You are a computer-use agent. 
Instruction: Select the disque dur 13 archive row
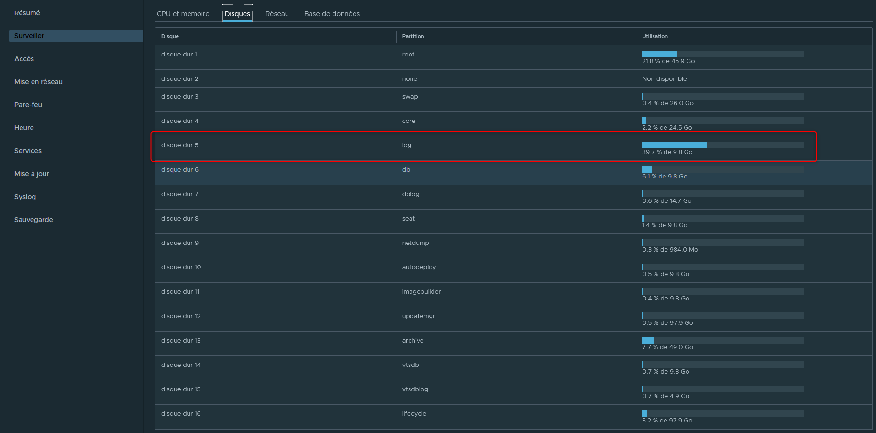click(x=287, y=343)
